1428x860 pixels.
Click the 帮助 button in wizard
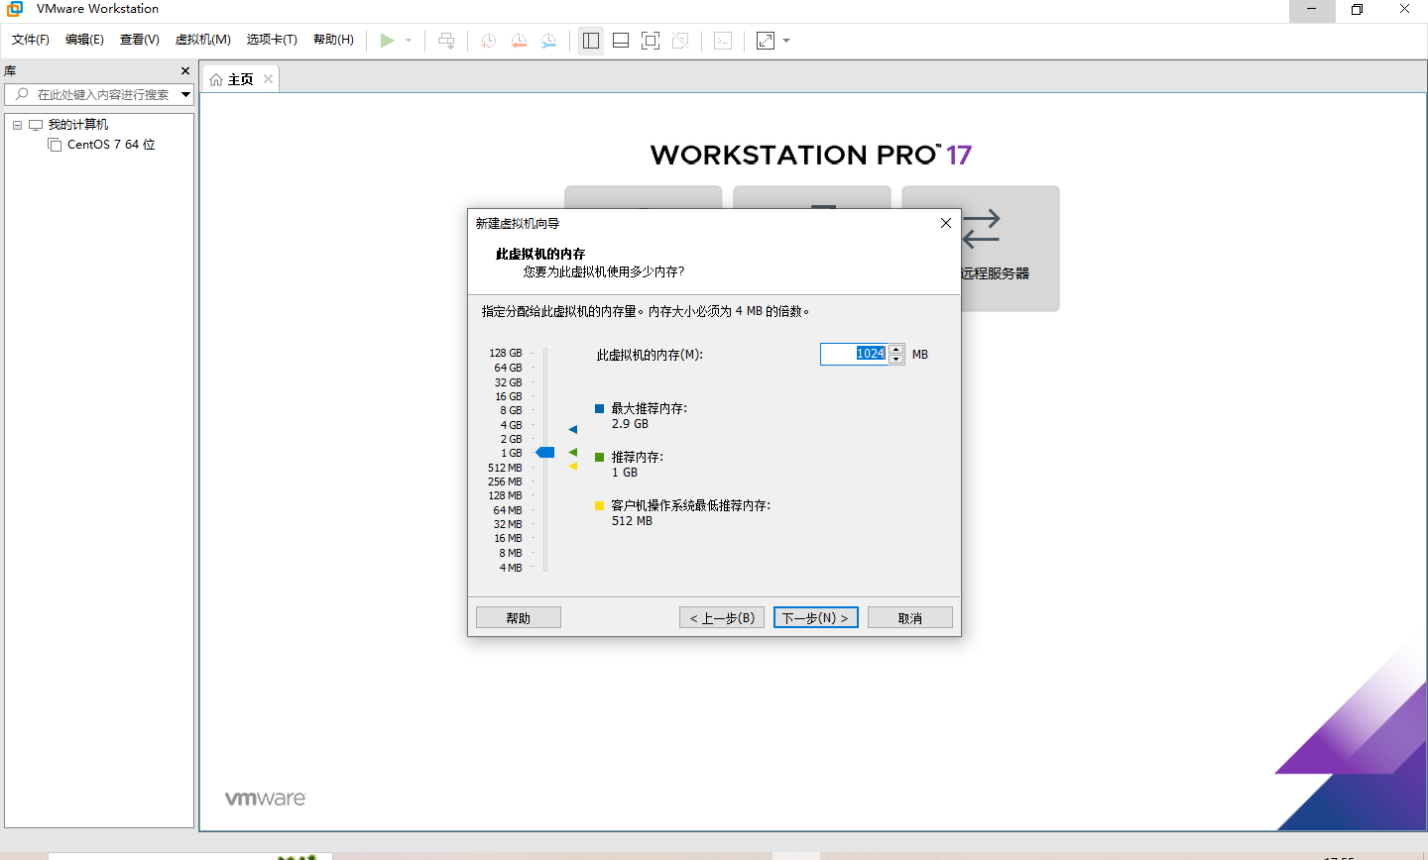pyautogui.click(x=519, y=617)
